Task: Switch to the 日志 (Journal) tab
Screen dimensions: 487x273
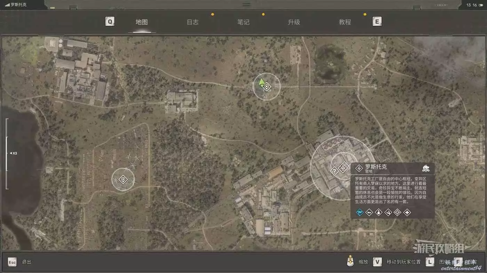Action: (192, 22)
